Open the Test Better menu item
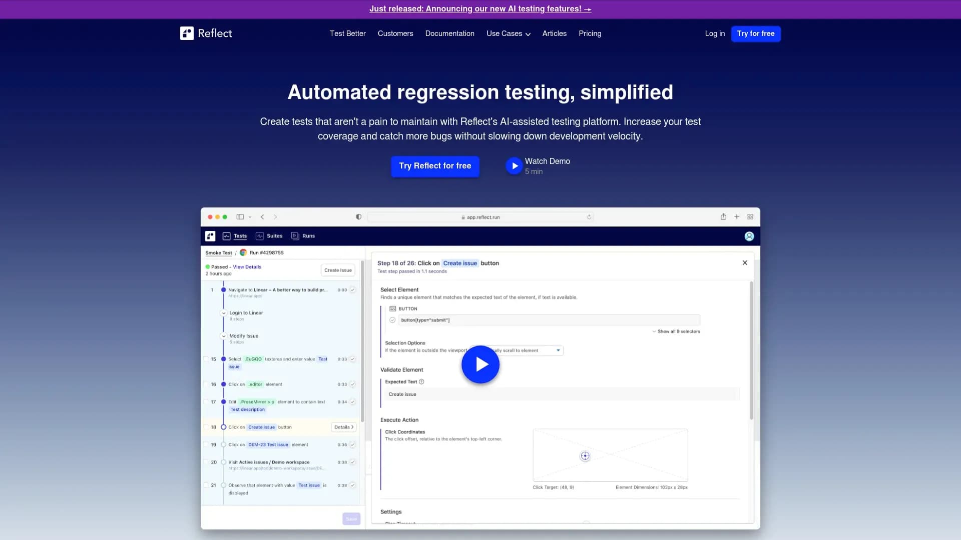 pos(348,33)
